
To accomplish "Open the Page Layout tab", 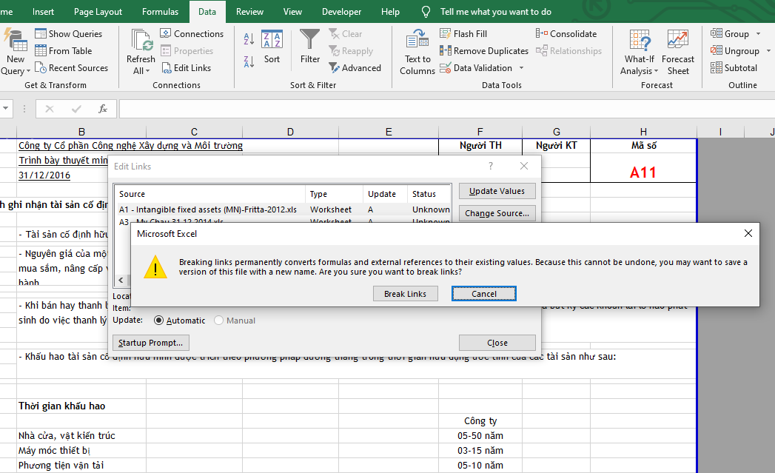I will tap(98, 12).
